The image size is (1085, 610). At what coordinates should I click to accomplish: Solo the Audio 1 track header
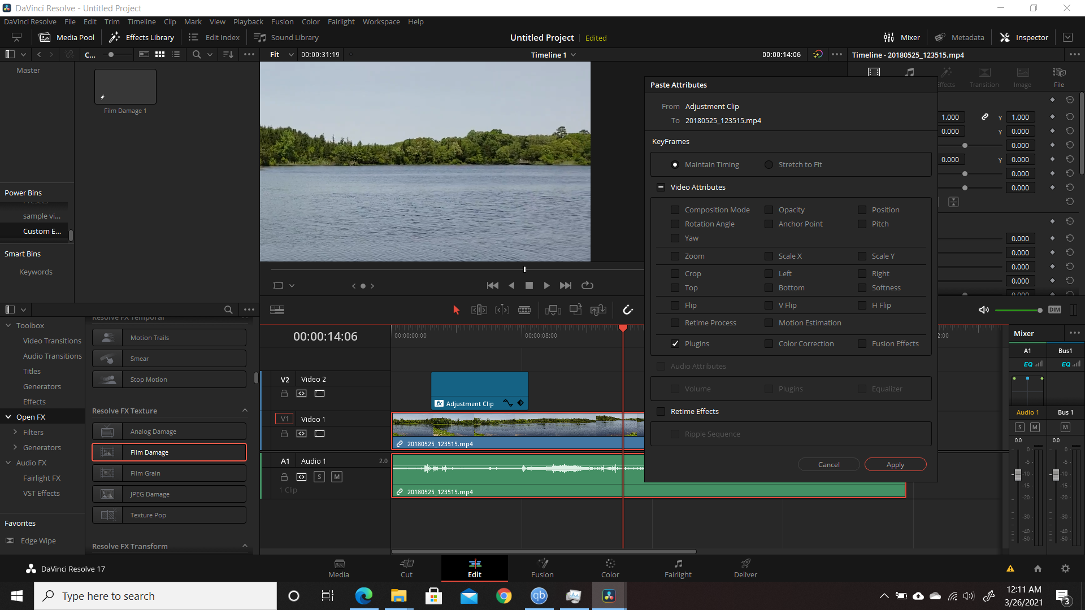[x=319, y=477]
